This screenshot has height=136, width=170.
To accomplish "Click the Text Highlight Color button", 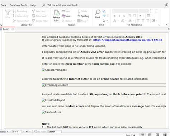I will [x=122, y=21].
